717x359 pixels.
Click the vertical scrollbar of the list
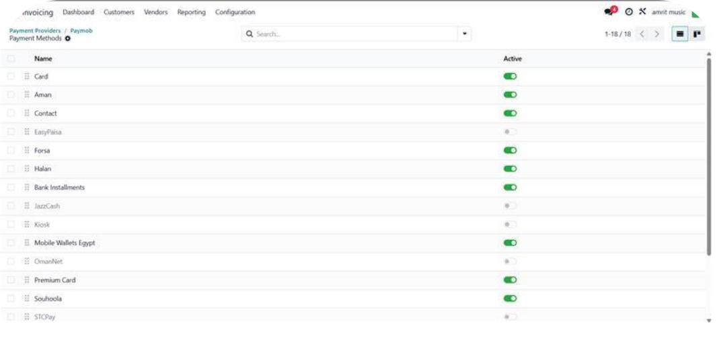coord(709,155)
